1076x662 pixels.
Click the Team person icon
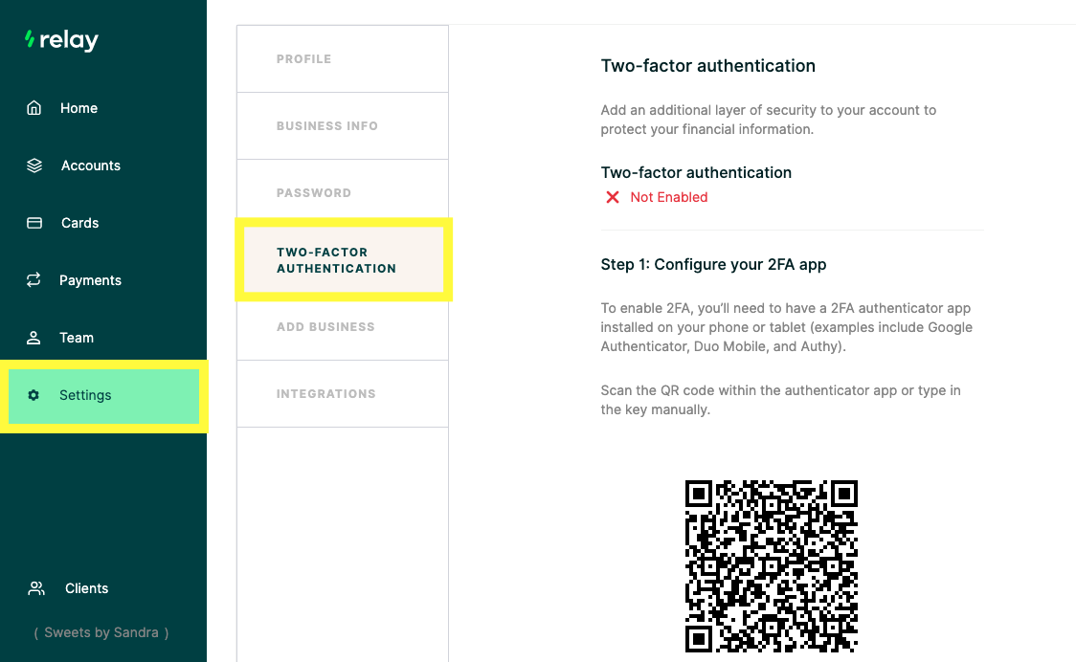34,338
